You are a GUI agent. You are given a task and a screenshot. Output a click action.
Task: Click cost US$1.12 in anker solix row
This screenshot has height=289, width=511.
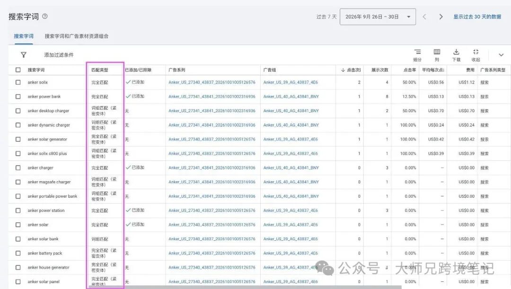(x=467, y=82)
